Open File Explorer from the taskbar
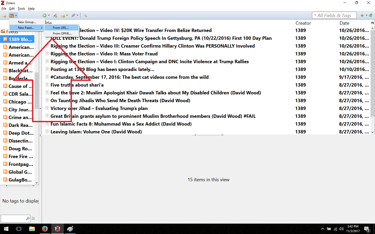 [32, 229]
